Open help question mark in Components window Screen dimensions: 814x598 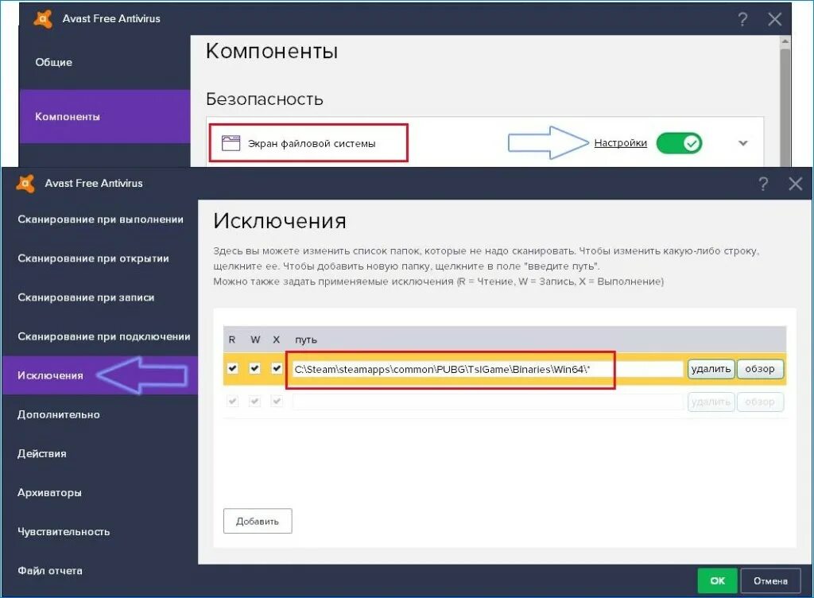tap(743, 20)
